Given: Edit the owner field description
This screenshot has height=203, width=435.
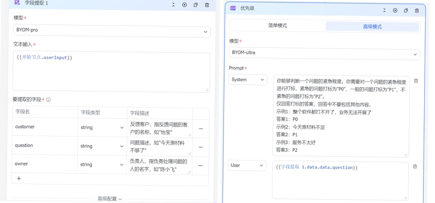Looking at the screenshot, I should tap(159, 165).
